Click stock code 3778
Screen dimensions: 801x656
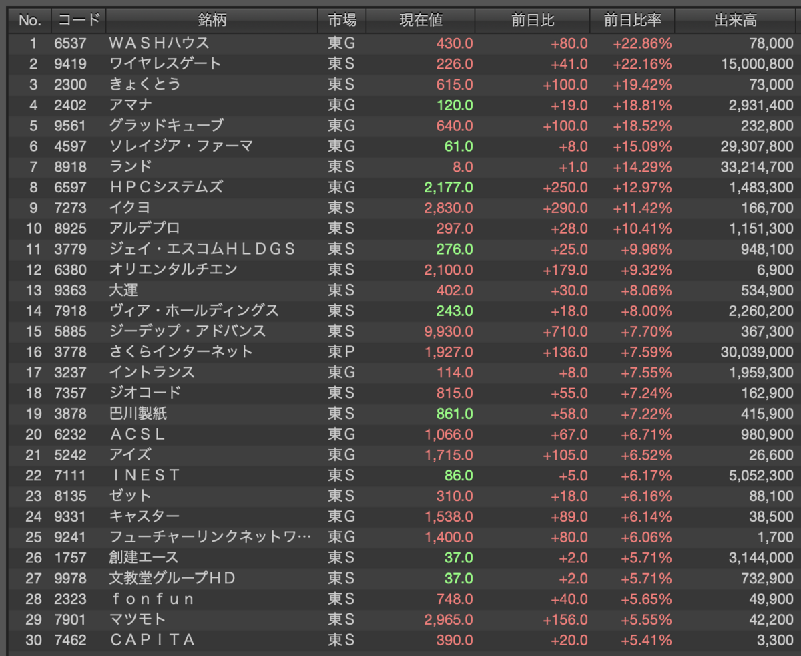(71, 351)
